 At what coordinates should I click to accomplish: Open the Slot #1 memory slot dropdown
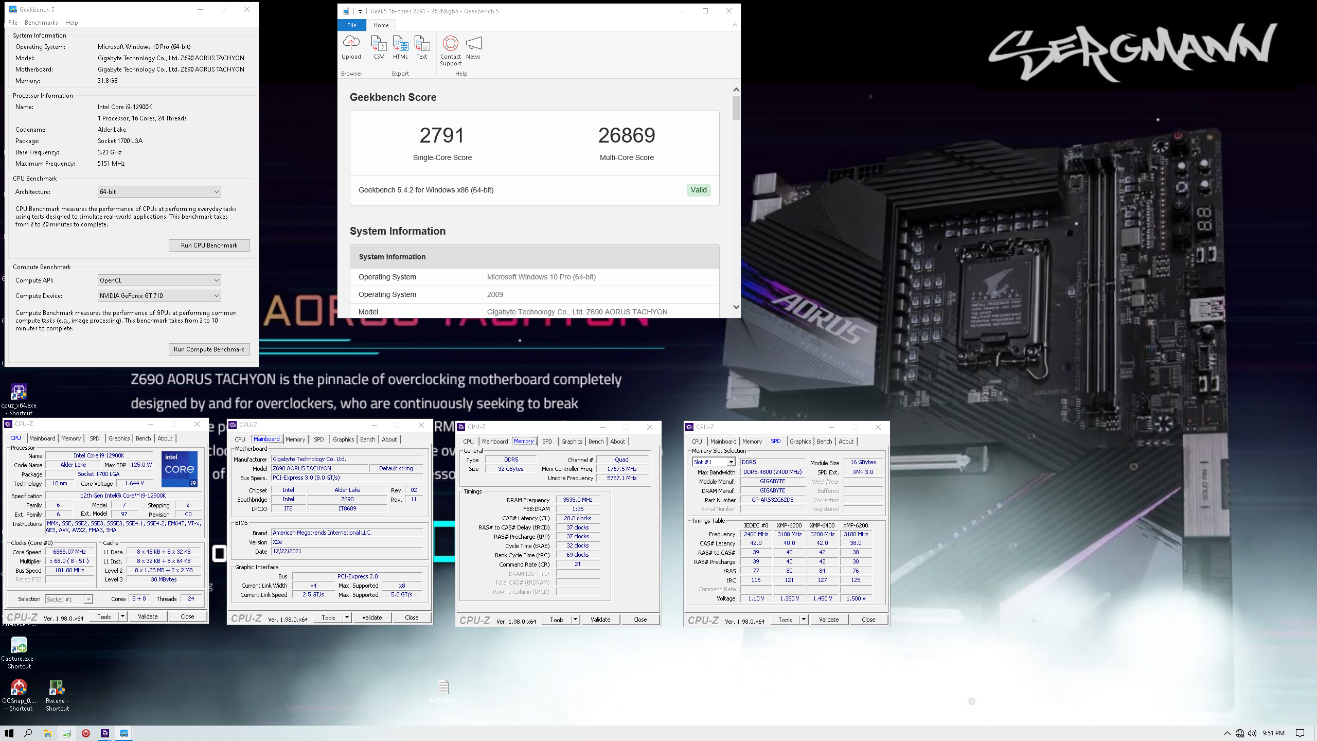point(714,462)
